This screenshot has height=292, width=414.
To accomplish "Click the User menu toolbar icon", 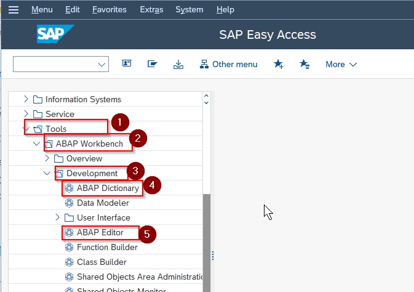I will (x=127, y=63).
